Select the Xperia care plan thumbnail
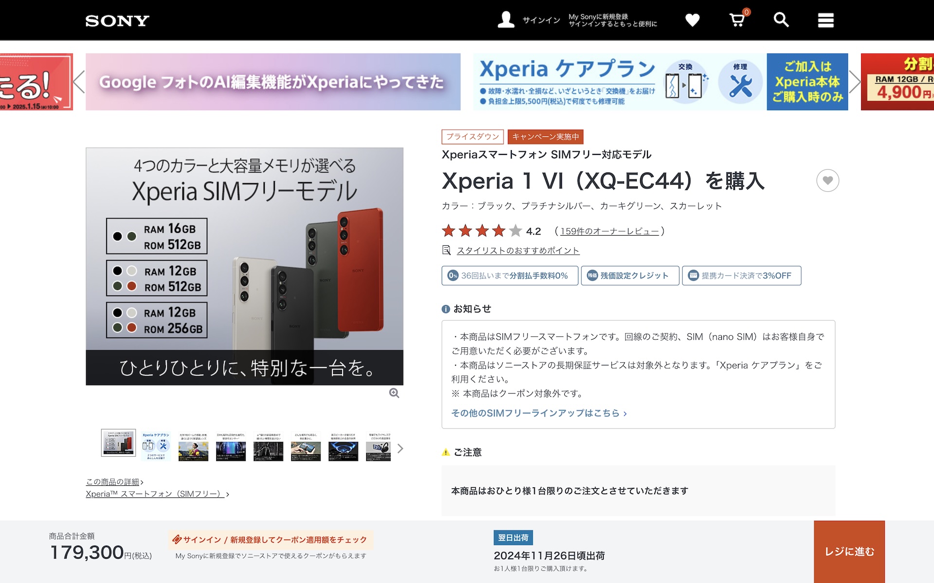Viewport: 934px width, 583px height. (156, 446)
